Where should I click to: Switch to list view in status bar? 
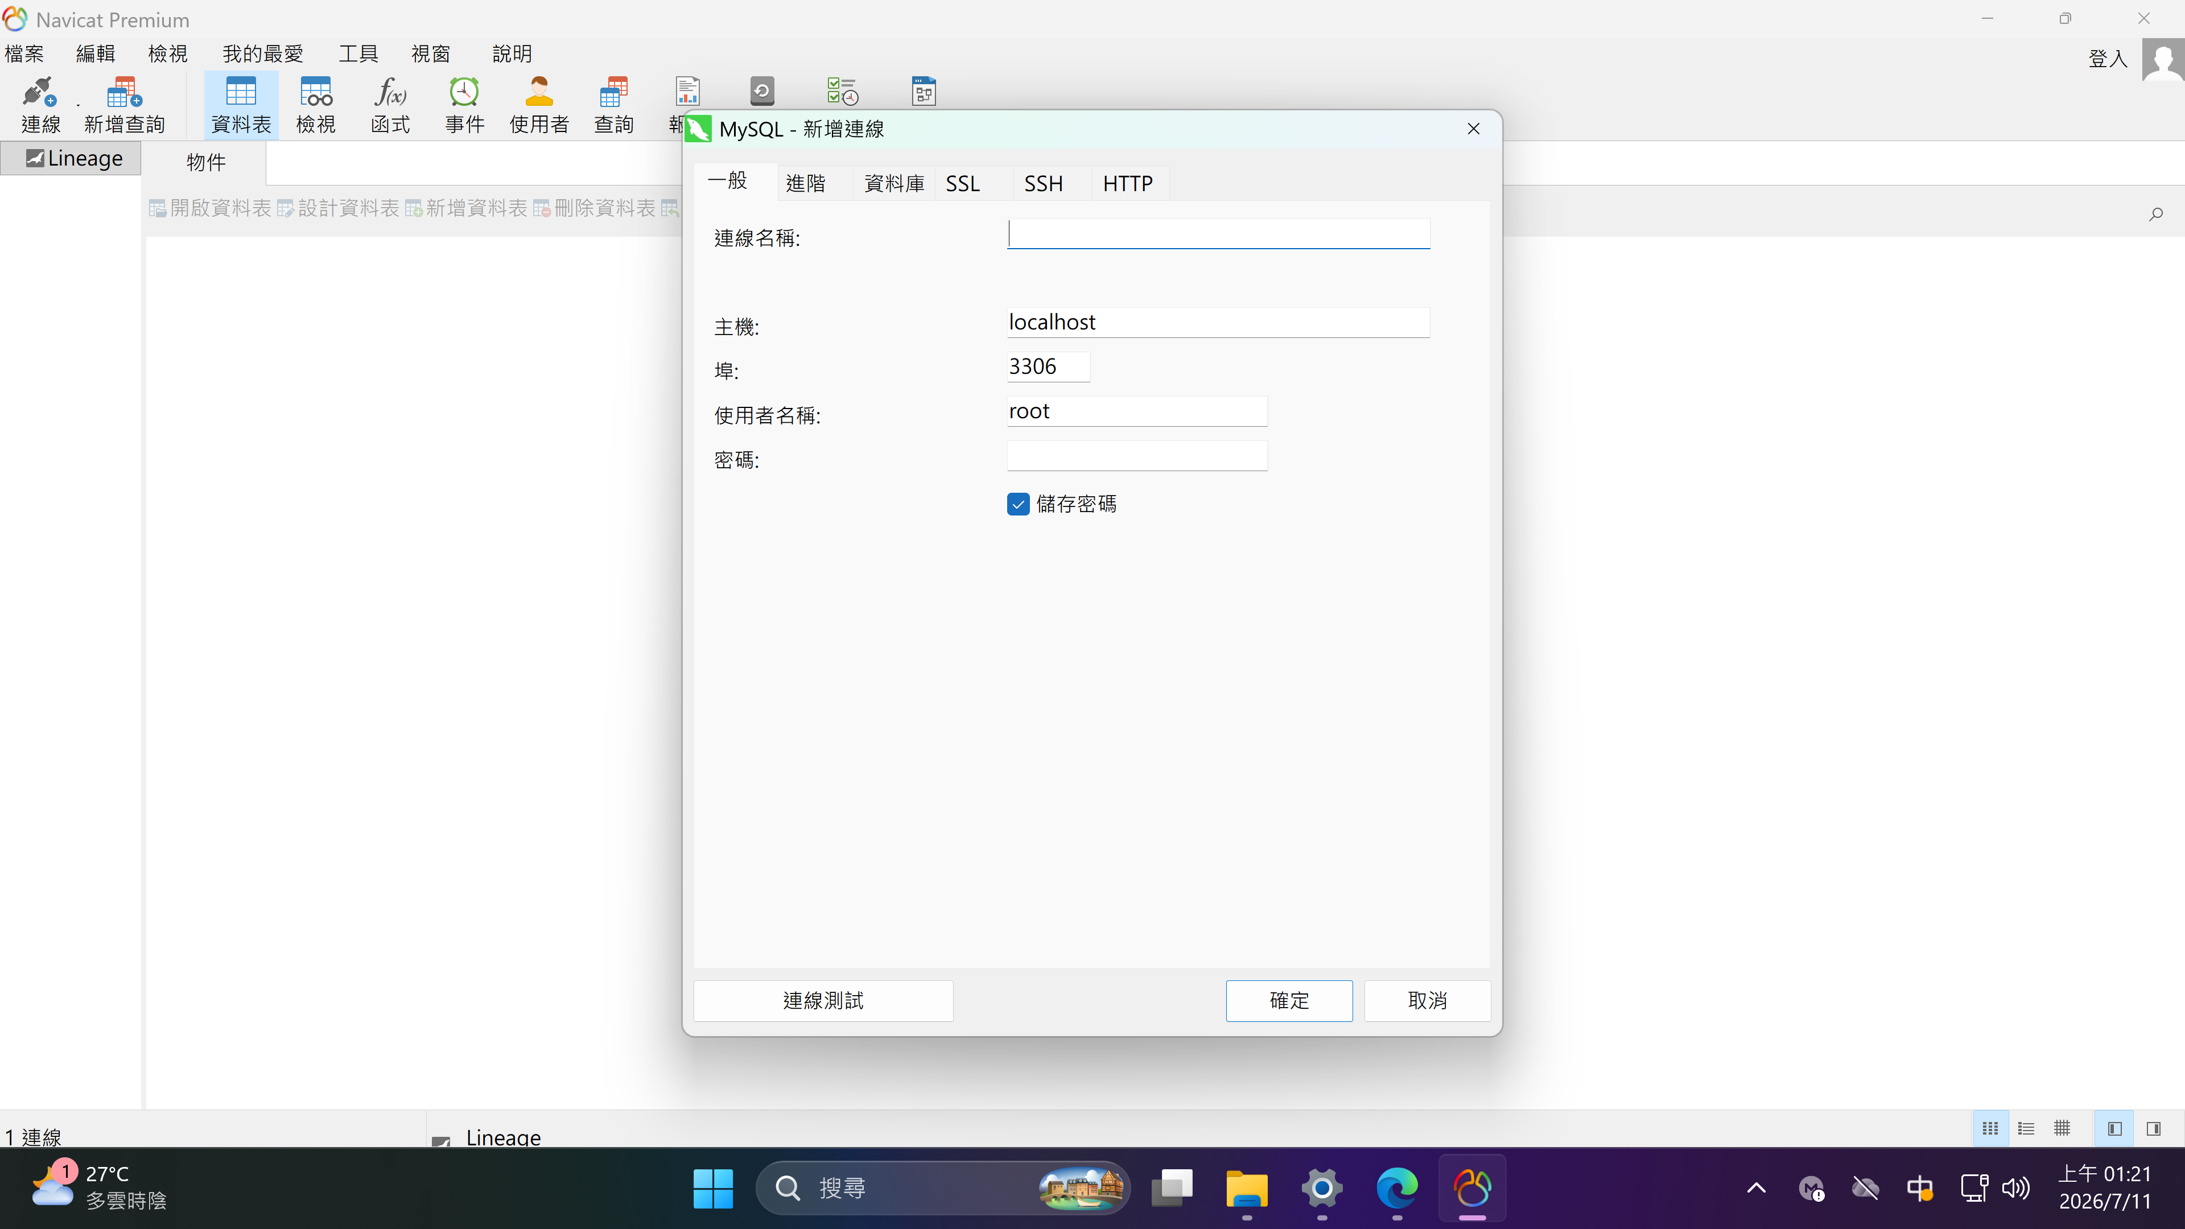(x=2026, y=1128)
